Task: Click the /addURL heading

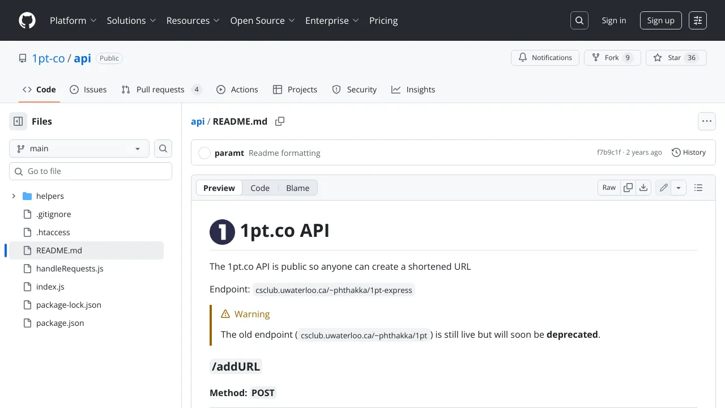Action: click(236, 367)
